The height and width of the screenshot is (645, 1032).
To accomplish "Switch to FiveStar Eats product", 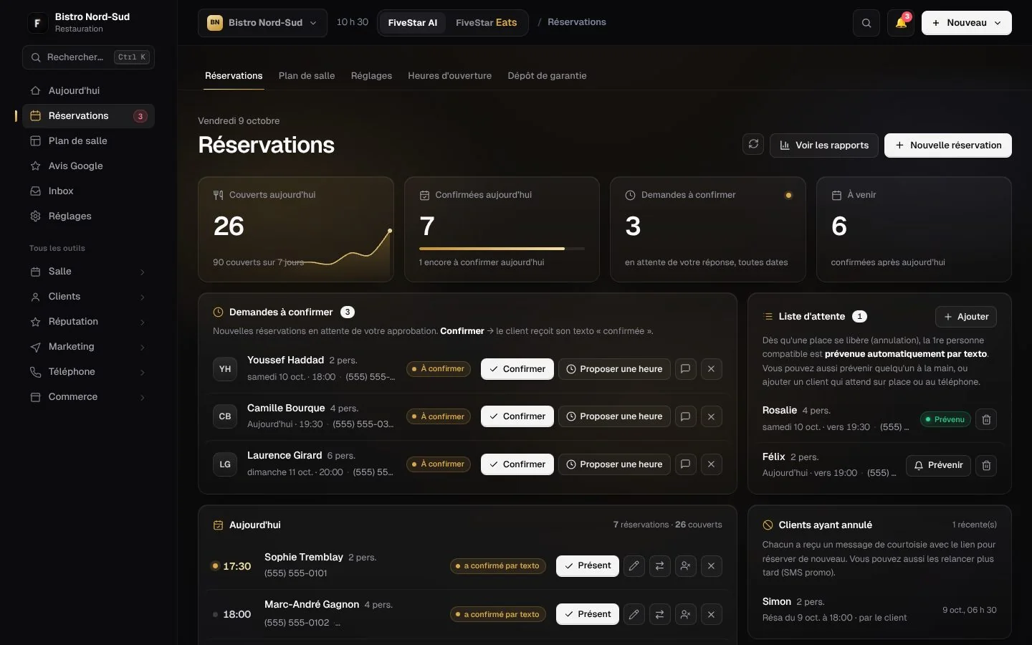I will pos(486,23).
